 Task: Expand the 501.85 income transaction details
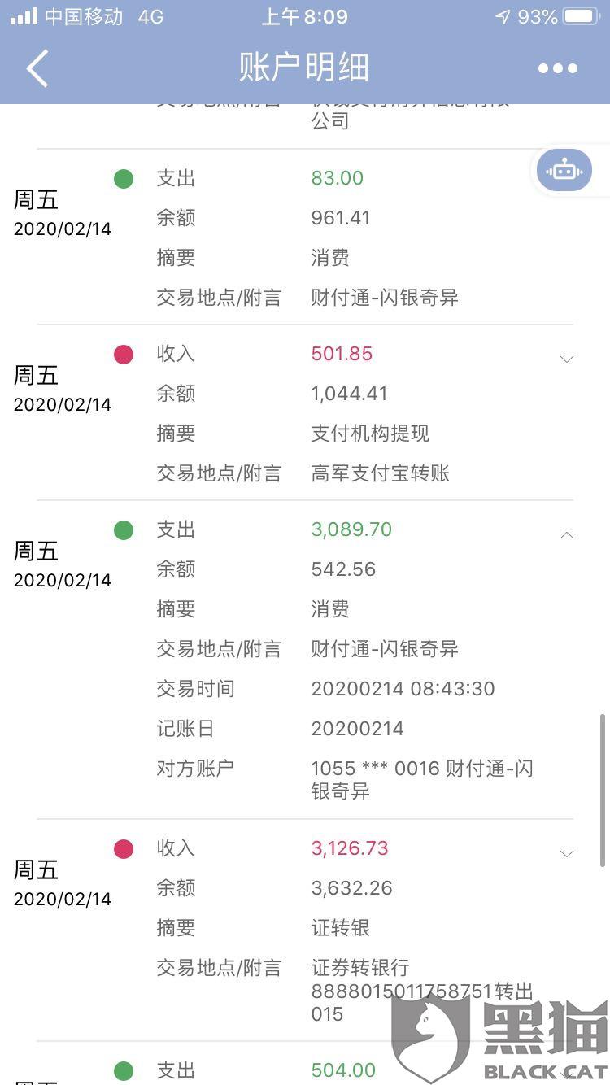pos(567,359)
